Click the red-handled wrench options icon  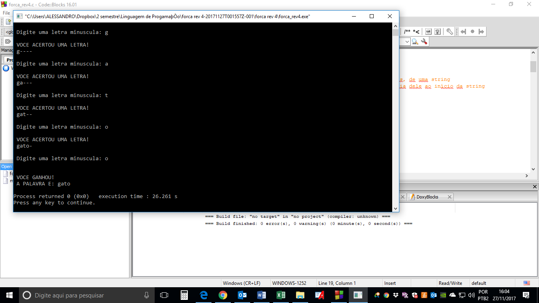(424, 41)
